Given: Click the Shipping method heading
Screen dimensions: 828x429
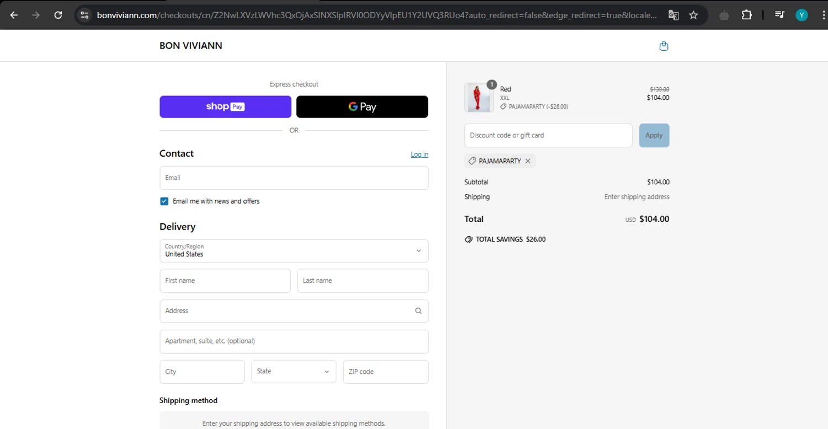Looking at the screenshot, I should point(188,400).
